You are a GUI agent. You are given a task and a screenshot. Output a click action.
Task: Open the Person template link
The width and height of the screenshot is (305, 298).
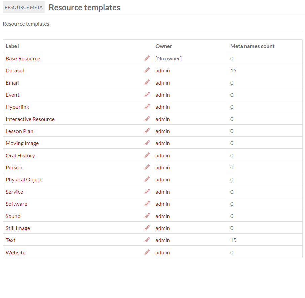coord(14,167)
